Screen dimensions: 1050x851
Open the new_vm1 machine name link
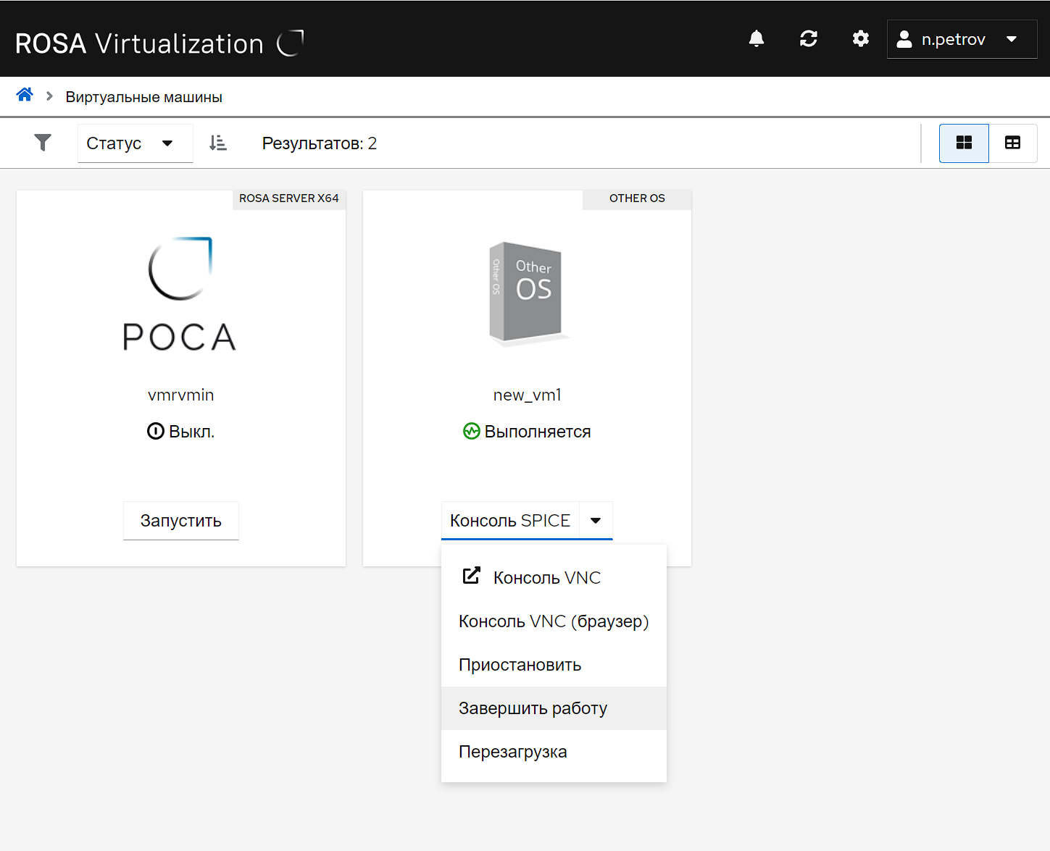(x=527, y=395)
